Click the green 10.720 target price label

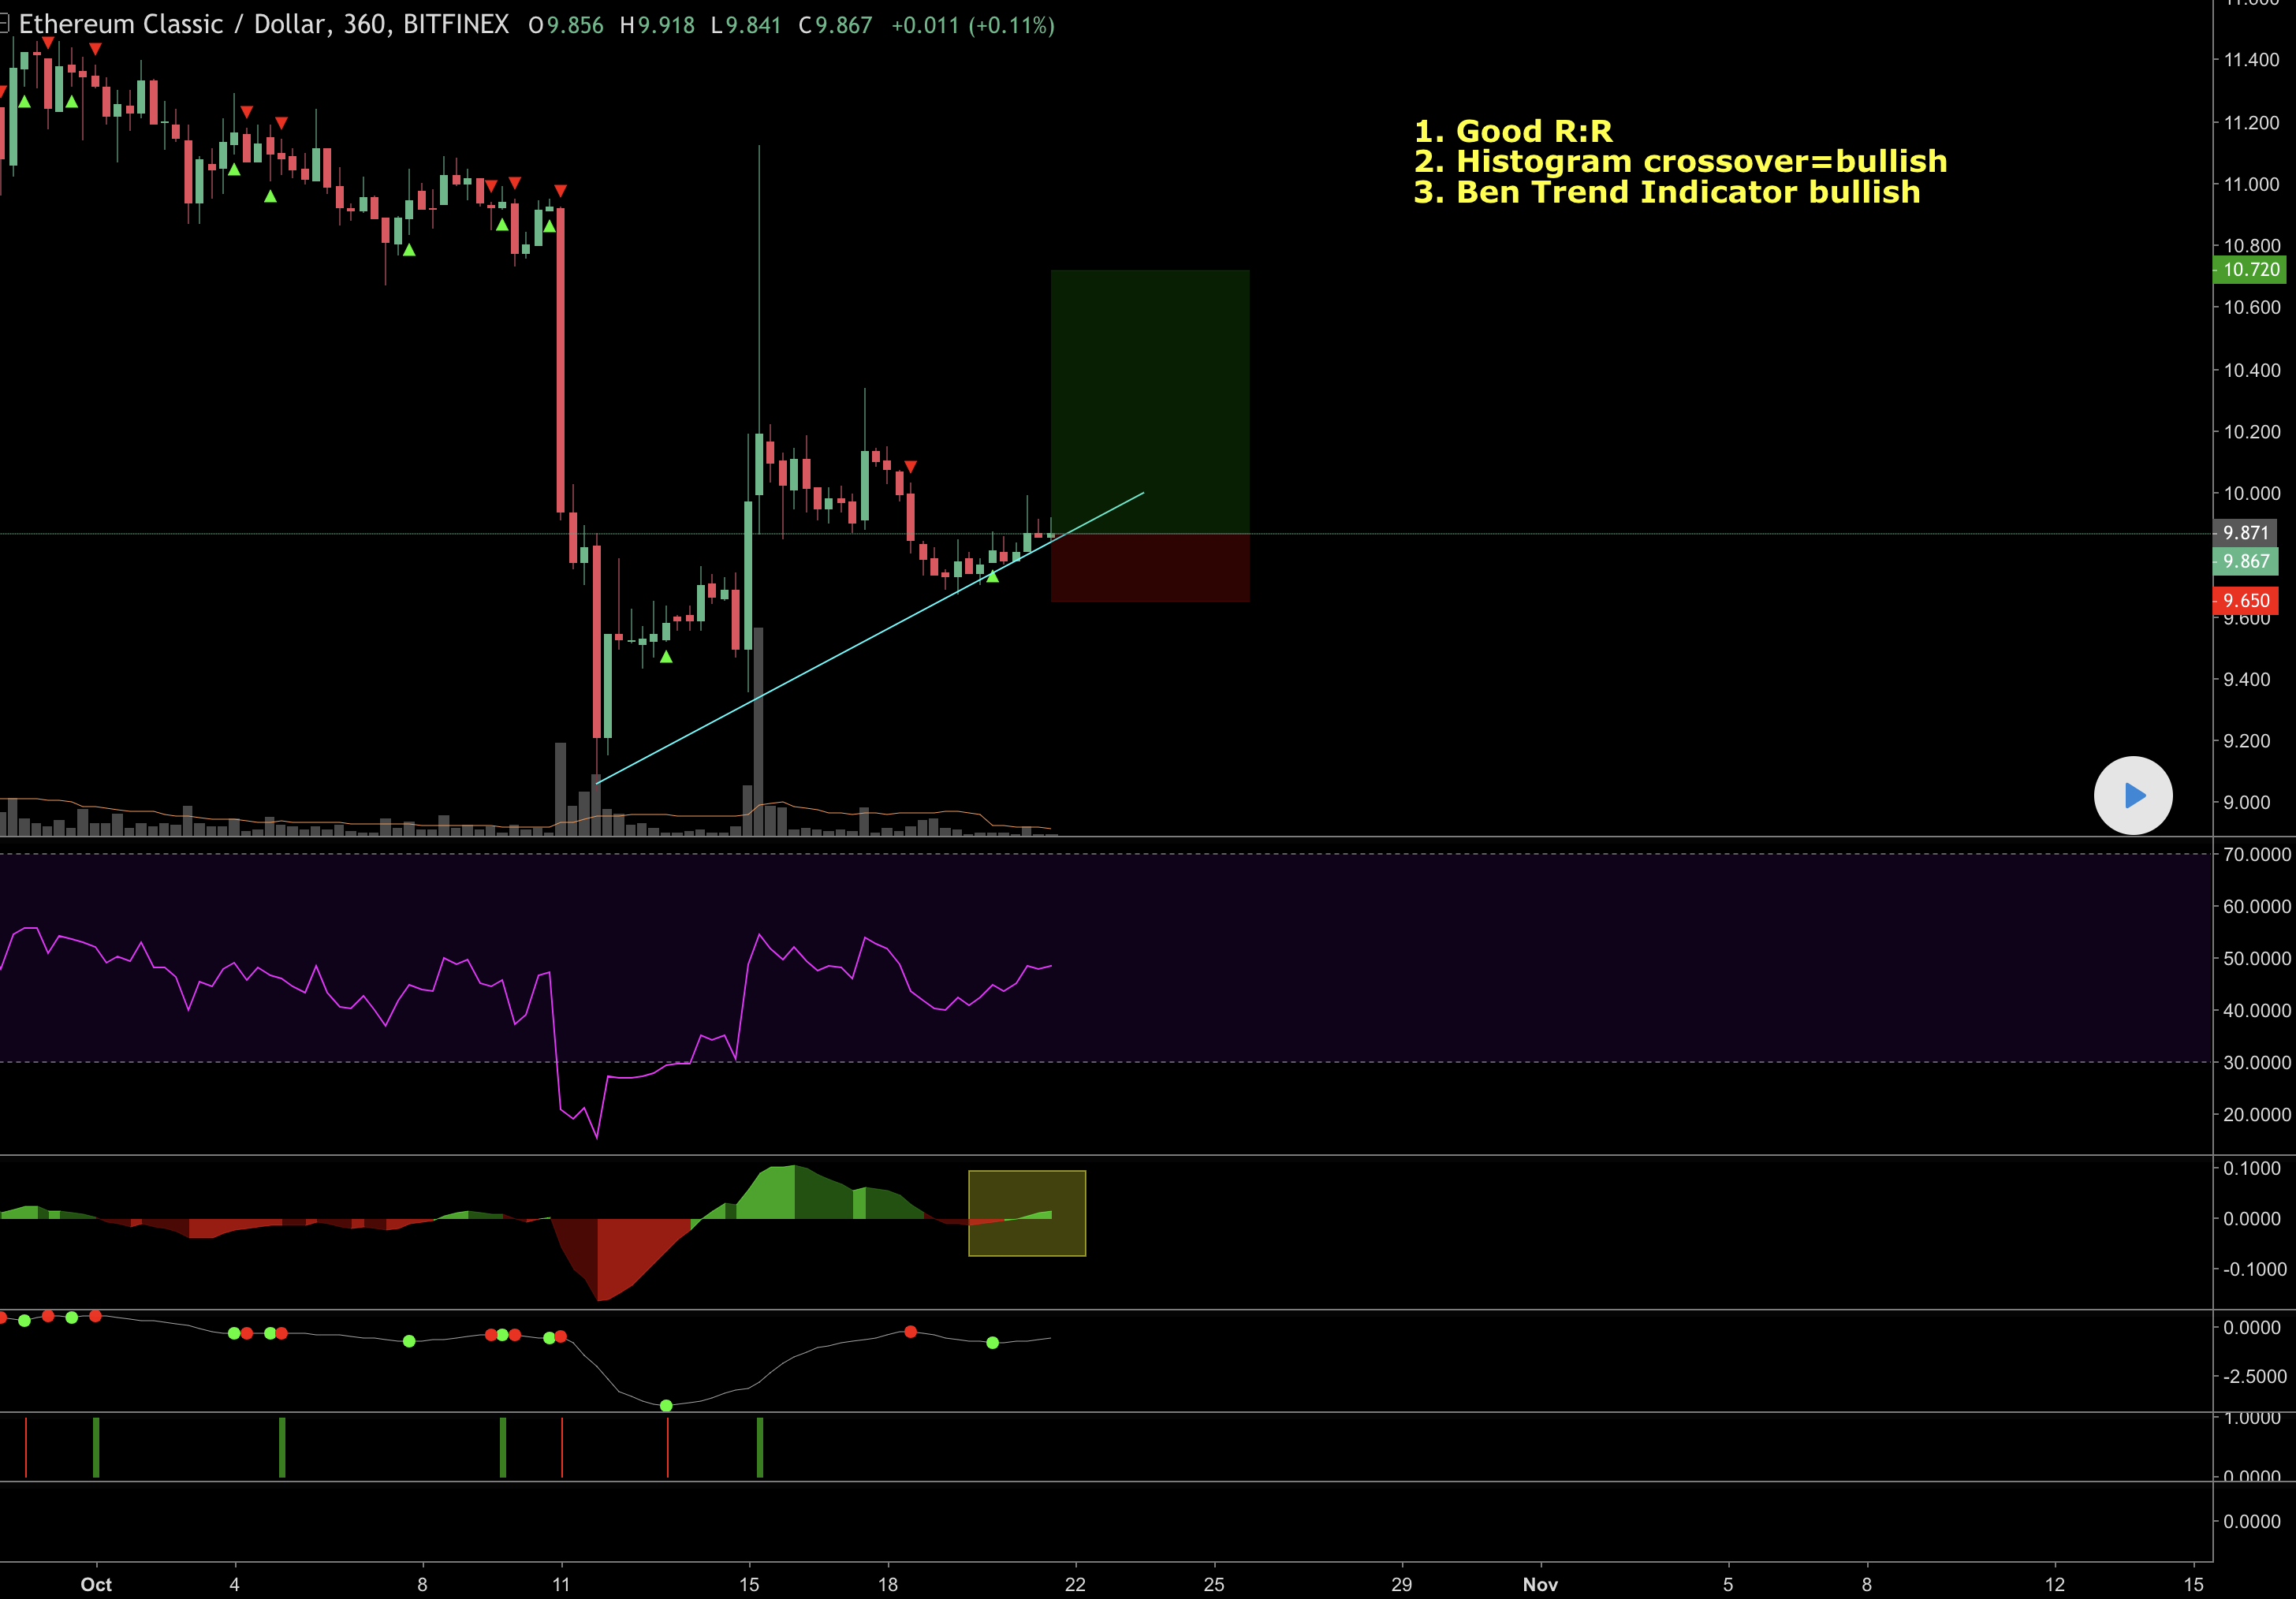click(2250, 270)
